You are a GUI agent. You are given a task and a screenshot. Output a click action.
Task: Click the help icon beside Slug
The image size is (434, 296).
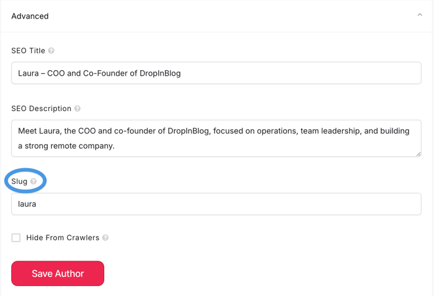tap(33, 182)
